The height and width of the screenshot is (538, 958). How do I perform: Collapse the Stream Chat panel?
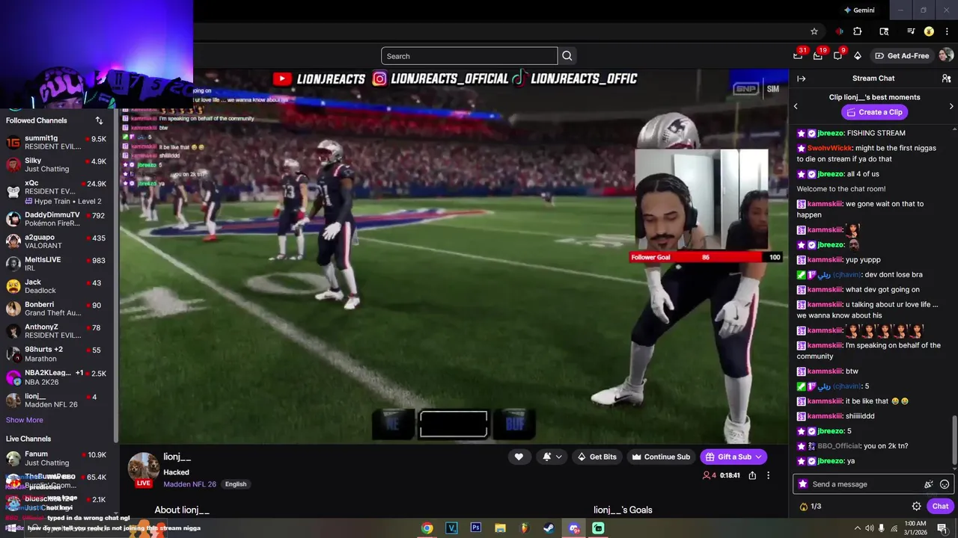click(801, 78)
